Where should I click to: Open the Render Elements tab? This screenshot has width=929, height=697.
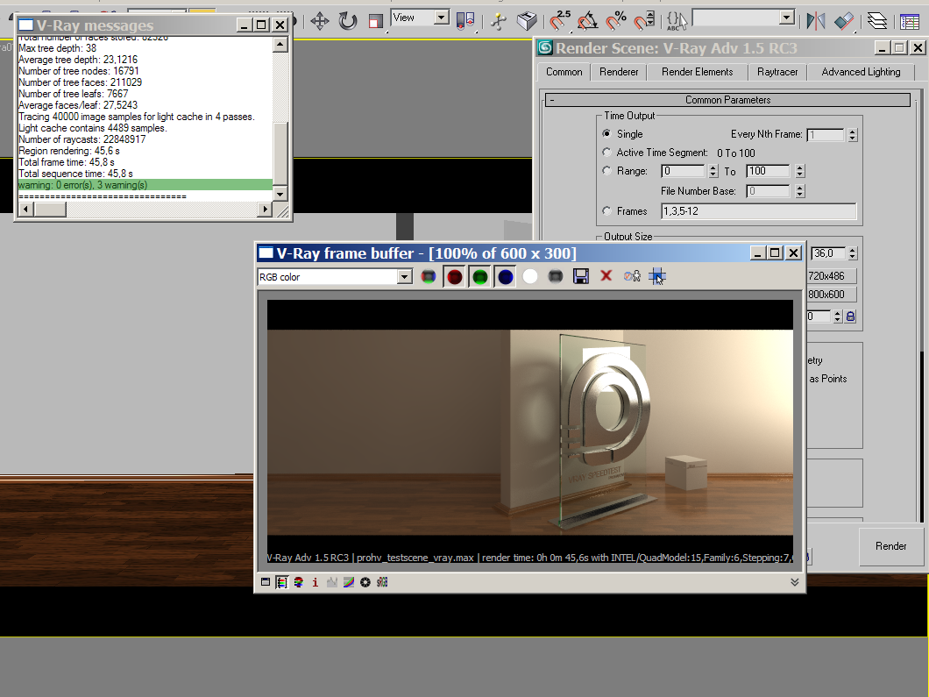click(x=697, y=72)
